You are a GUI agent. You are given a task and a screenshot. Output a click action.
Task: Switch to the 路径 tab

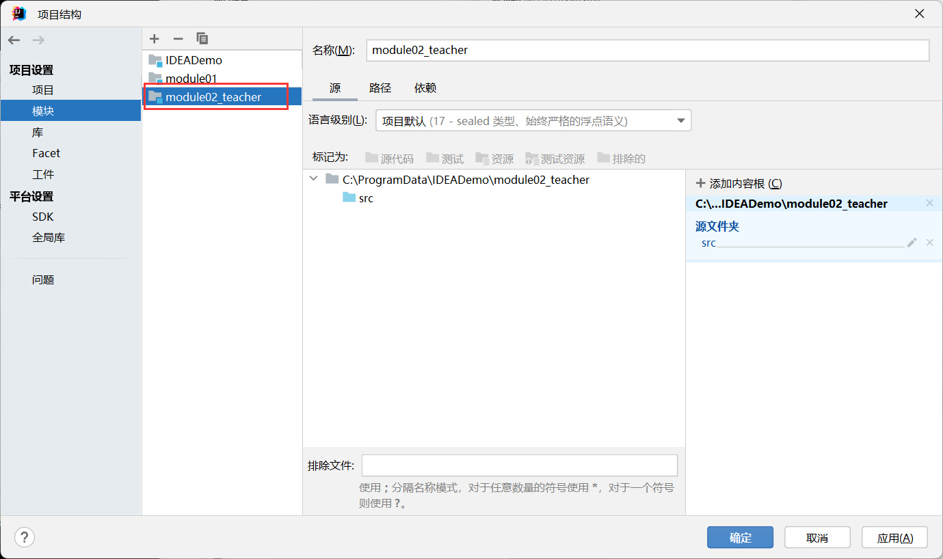coord(380,87)
